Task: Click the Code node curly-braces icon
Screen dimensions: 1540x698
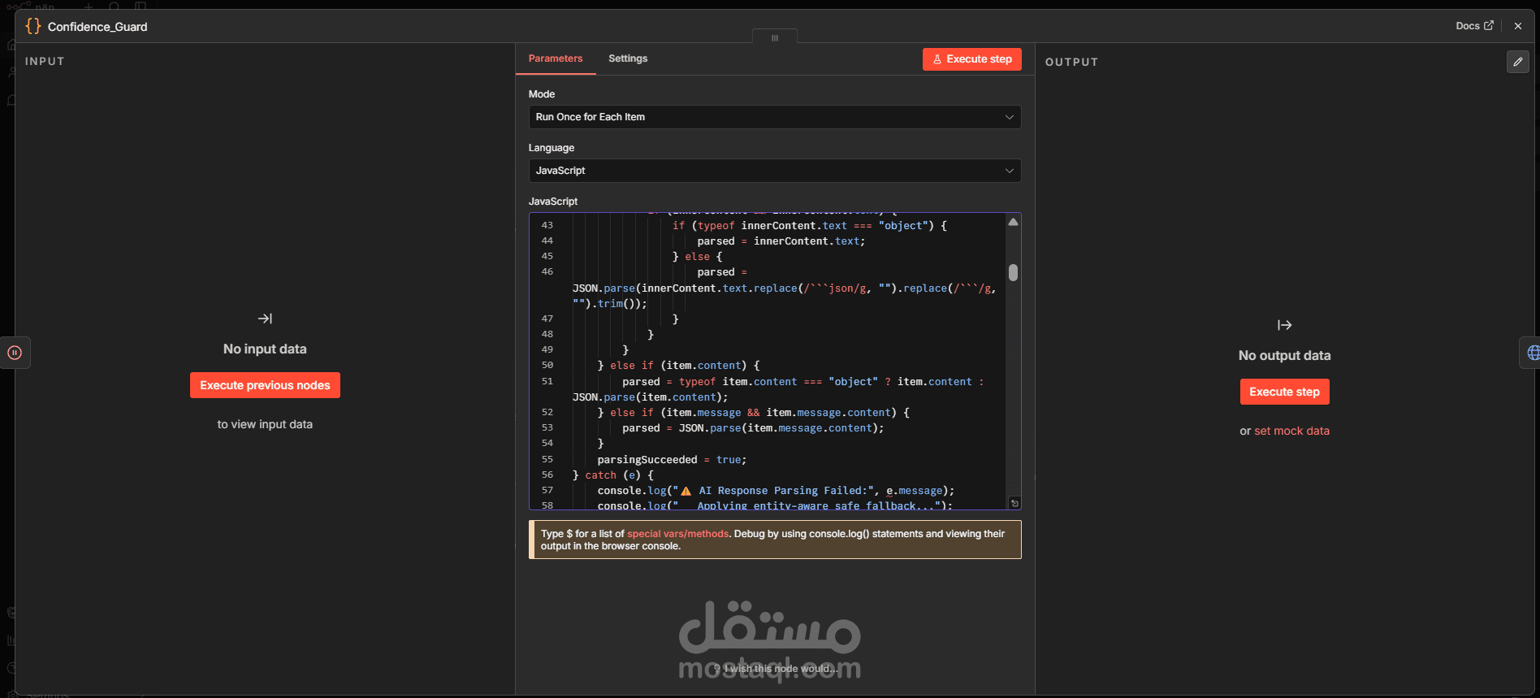Action: click(32, 26)
